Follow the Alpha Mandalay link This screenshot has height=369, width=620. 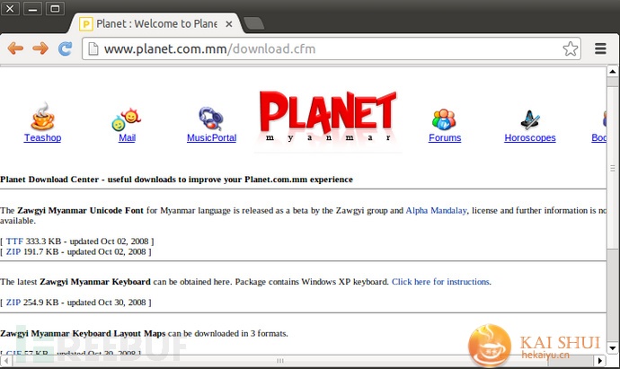[x=436, y=211]
